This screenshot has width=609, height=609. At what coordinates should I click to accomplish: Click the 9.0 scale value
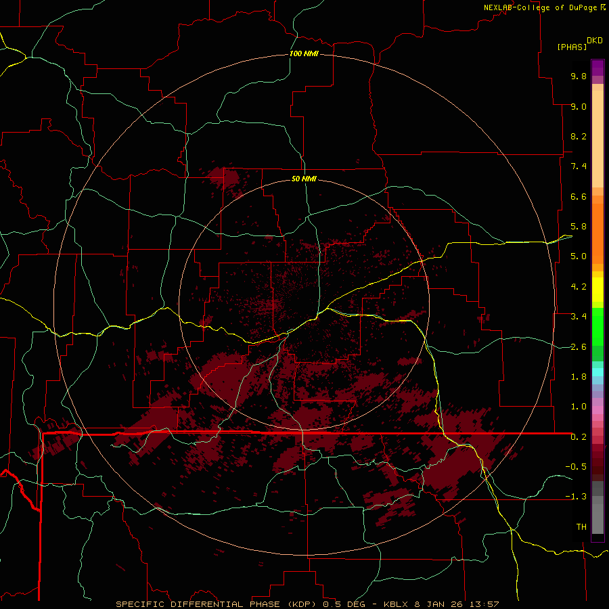[x=579, y=107]
